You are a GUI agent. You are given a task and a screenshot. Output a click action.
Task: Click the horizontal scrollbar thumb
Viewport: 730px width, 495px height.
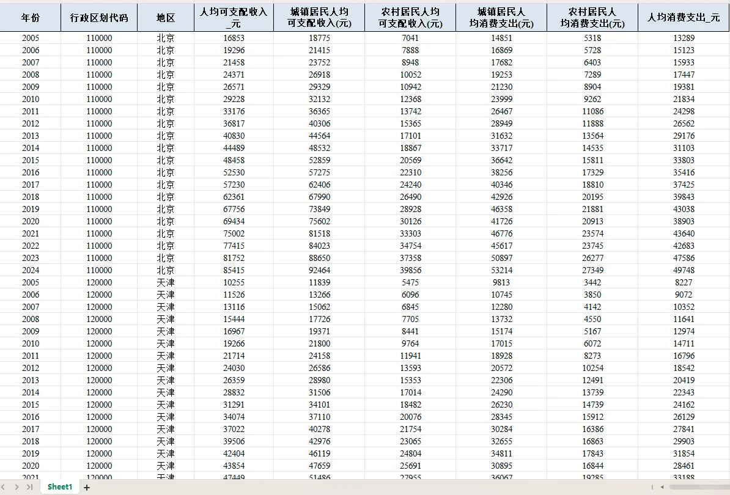(700, 487)
